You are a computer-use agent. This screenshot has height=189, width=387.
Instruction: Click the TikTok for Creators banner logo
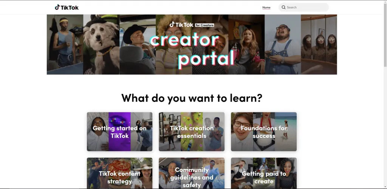192,25
